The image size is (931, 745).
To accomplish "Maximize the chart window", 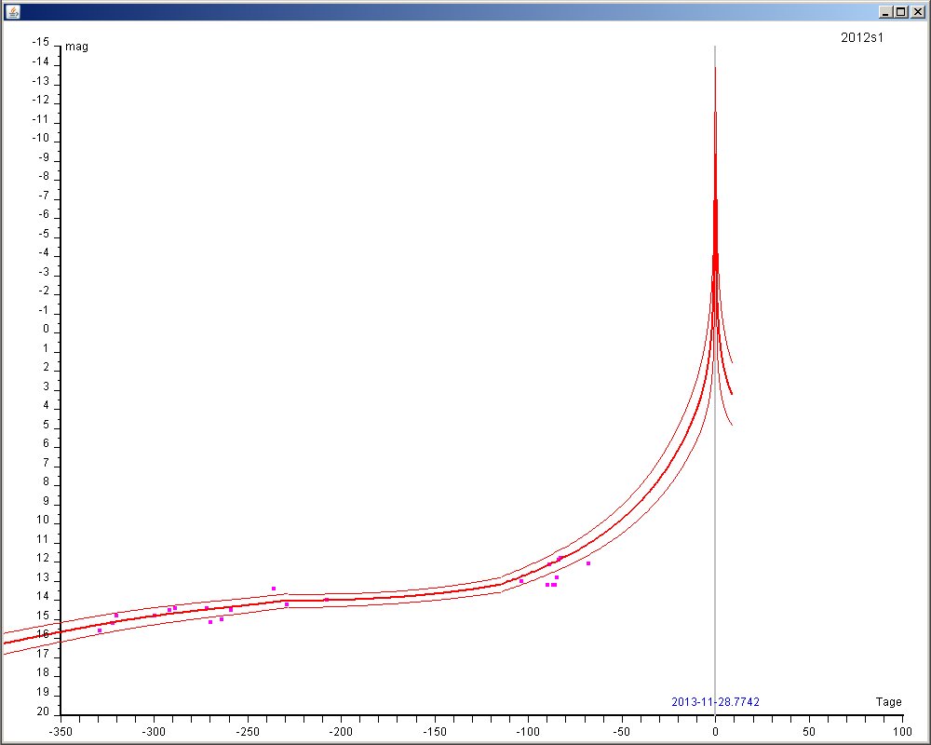I will point(900,12).
